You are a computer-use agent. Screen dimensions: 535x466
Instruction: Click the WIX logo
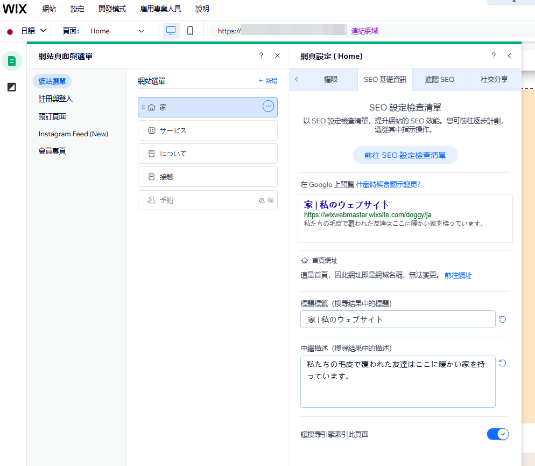(14, 9)
